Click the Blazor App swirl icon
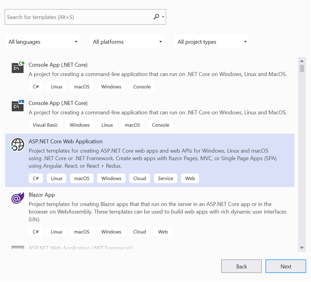311x282 pixels. pos(17,198)
